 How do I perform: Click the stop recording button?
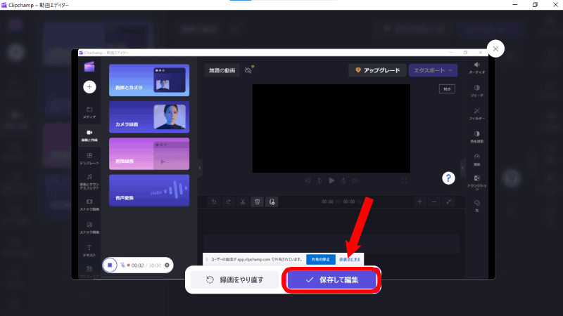[110, 265]
